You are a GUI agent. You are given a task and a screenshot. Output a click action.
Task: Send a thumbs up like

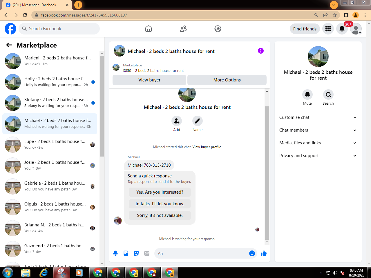(x=264, y=253)
